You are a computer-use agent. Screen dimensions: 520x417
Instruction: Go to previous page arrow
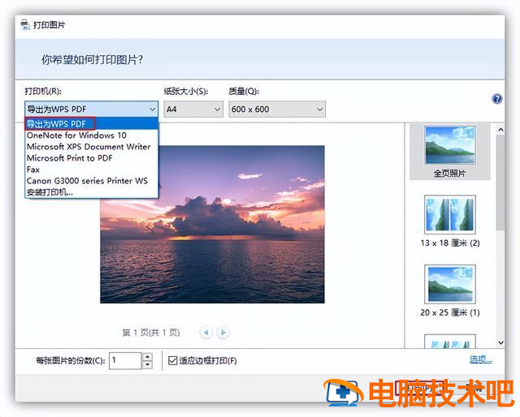(x=206, y=332)
